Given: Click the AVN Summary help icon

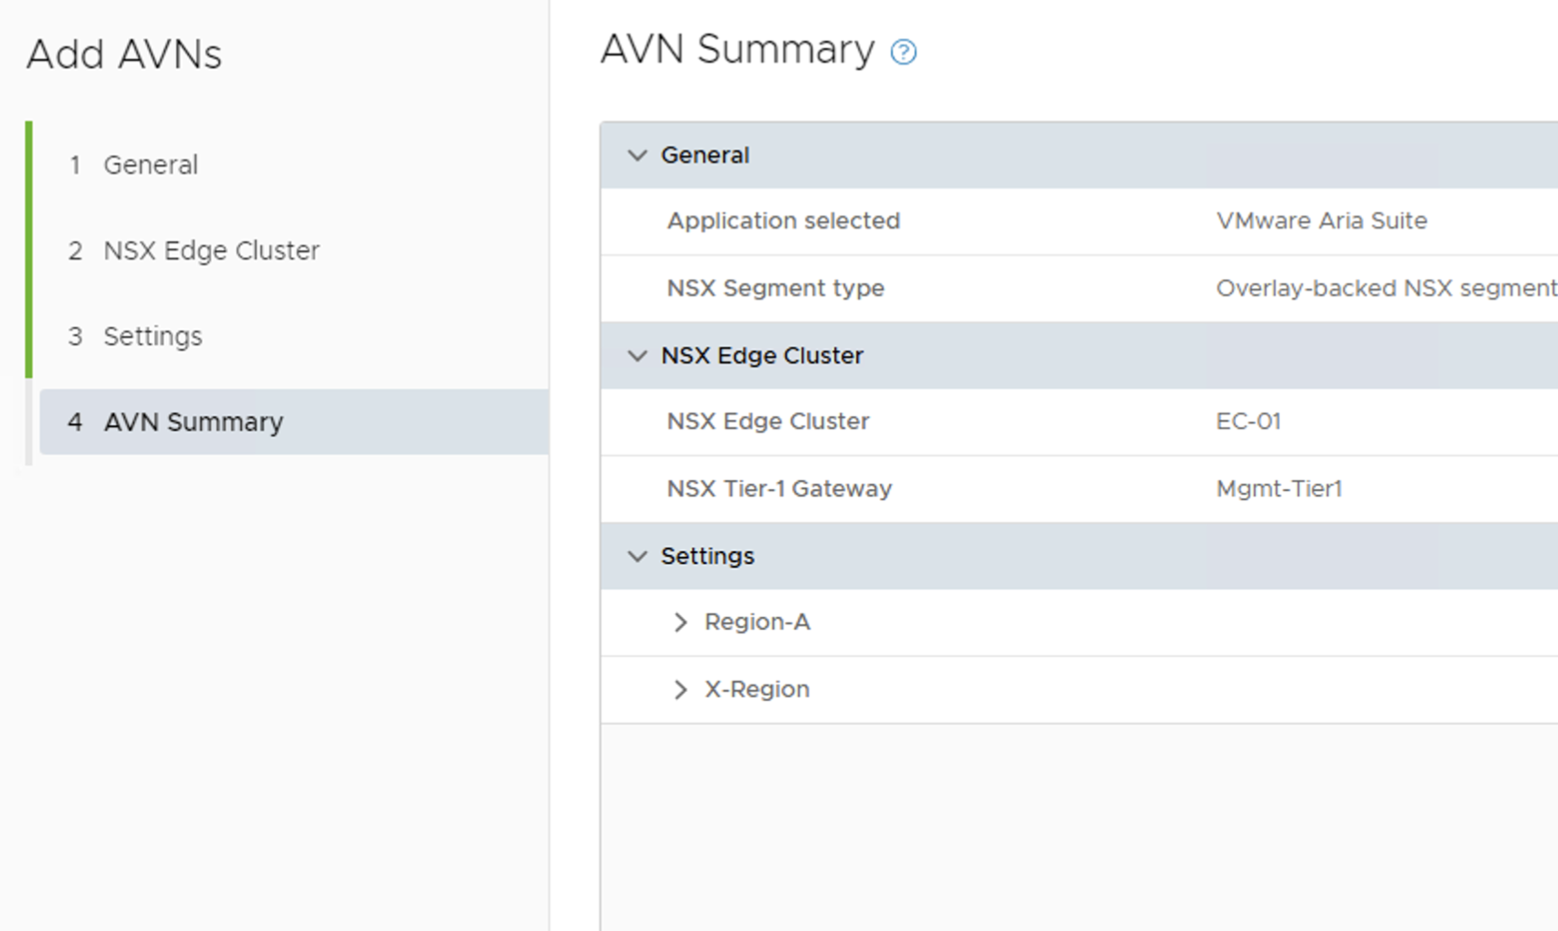Looking at the screenshot, I should [x=903, y=52].
